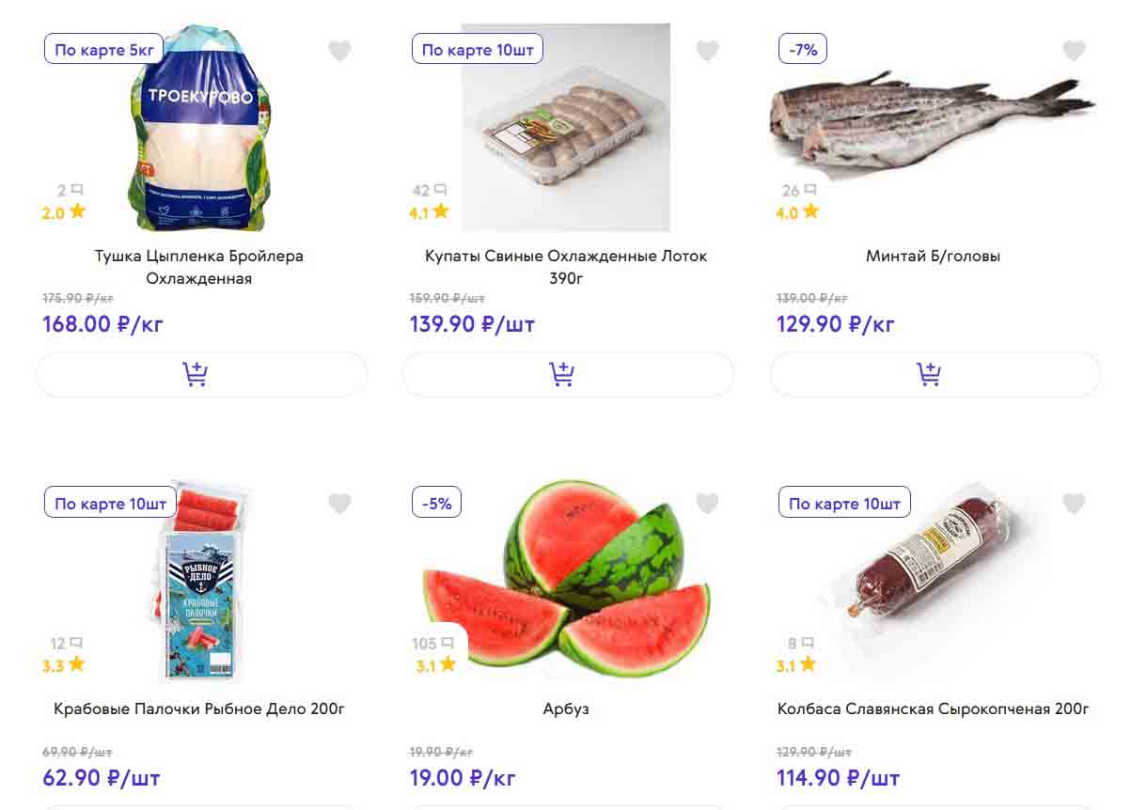Click the -5% discount badge on watermelon
The image size is (1147, 810).
pyautogui.click(x=436, y=503)
